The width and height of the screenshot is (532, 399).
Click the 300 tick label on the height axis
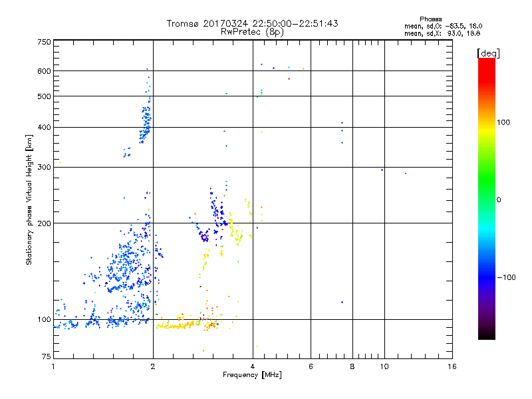(44, 167)
